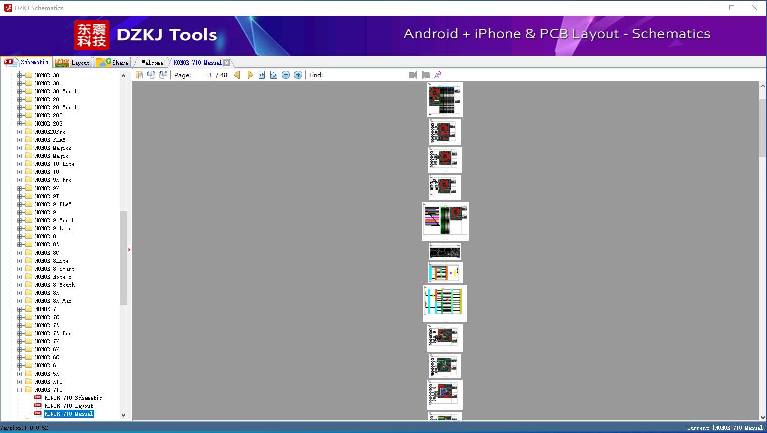Expand the HONOR 10 Lite tree node
This screenshot has width=767, height=433.
pyautogui.click(x=19, y=164)
